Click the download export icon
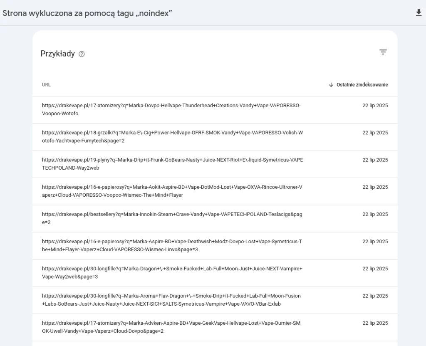 pos(419,13)
